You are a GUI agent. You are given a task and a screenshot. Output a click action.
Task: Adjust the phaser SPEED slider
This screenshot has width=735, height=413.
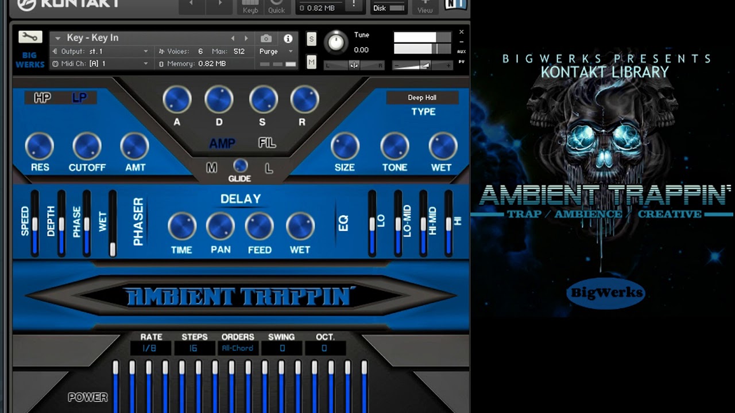click(x=35, y=224)
